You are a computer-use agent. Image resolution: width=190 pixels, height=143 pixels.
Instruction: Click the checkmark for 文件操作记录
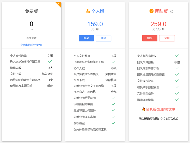tap(177, 81)
